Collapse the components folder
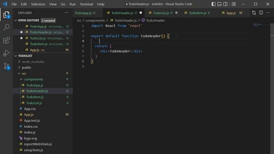Image resolution: width=274 pixels, height=154 pixels. pyautogui.click(x=21, y=79)
